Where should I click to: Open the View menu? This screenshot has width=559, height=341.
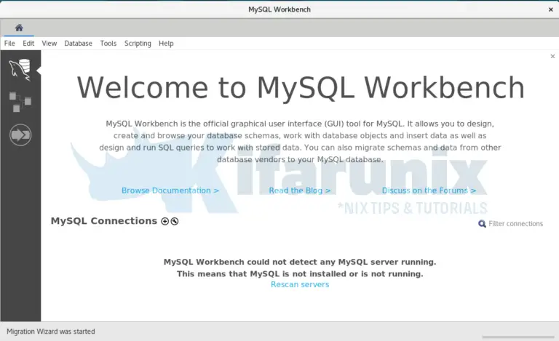pyautogui.click(x=49, y=44)
